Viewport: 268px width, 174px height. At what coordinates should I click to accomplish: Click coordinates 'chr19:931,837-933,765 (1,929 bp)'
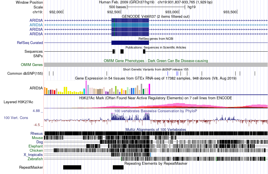185,2
